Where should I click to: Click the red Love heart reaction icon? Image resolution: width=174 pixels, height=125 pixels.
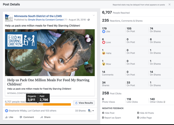104,42
